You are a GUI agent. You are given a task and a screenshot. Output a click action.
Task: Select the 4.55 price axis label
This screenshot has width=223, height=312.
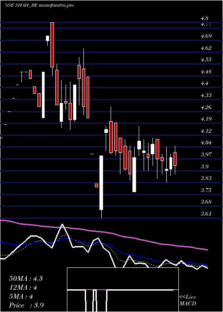click(x=206, y=60)
